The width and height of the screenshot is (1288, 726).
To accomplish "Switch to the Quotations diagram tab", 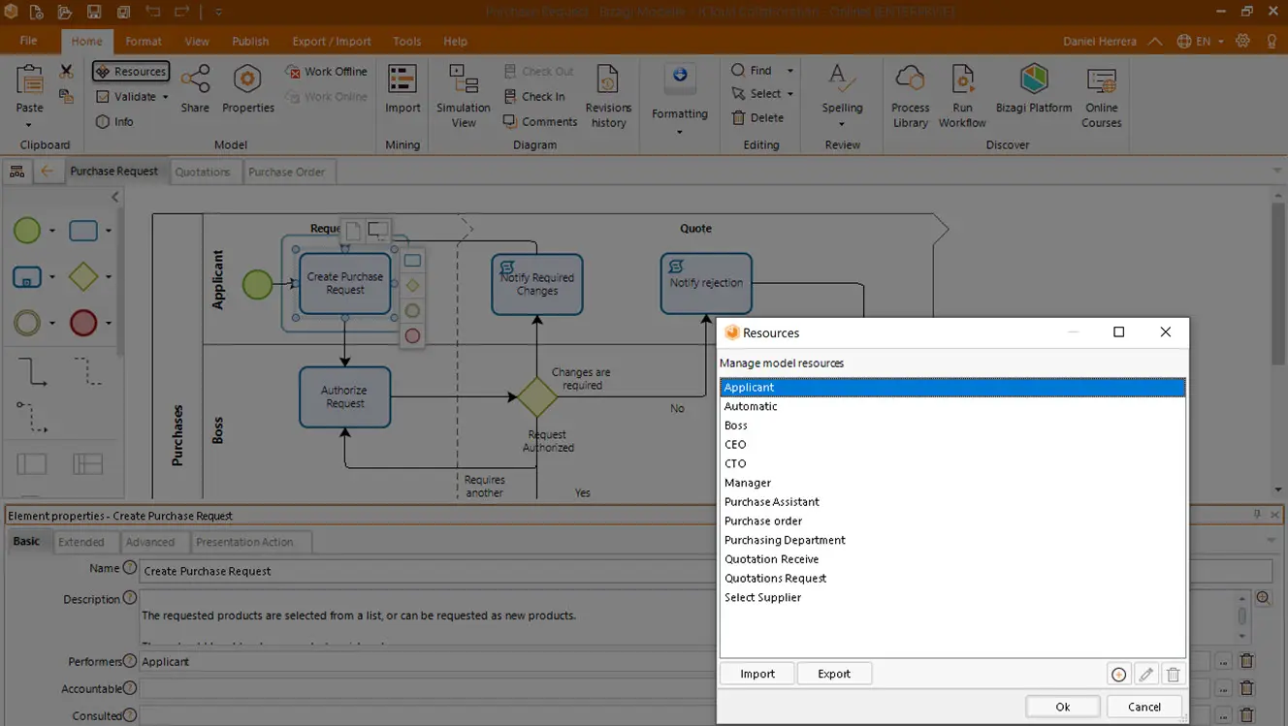I will [x=203, y=172].
